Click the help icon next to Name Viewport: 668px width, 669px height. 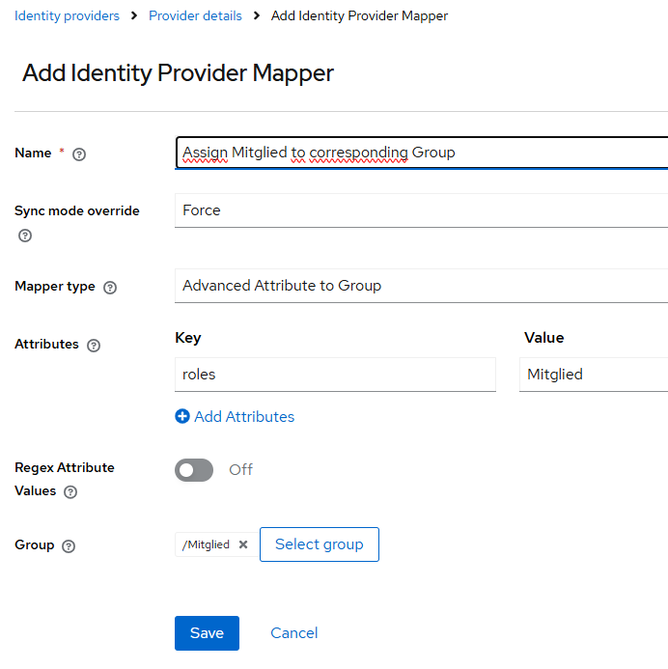pos(79,154)
